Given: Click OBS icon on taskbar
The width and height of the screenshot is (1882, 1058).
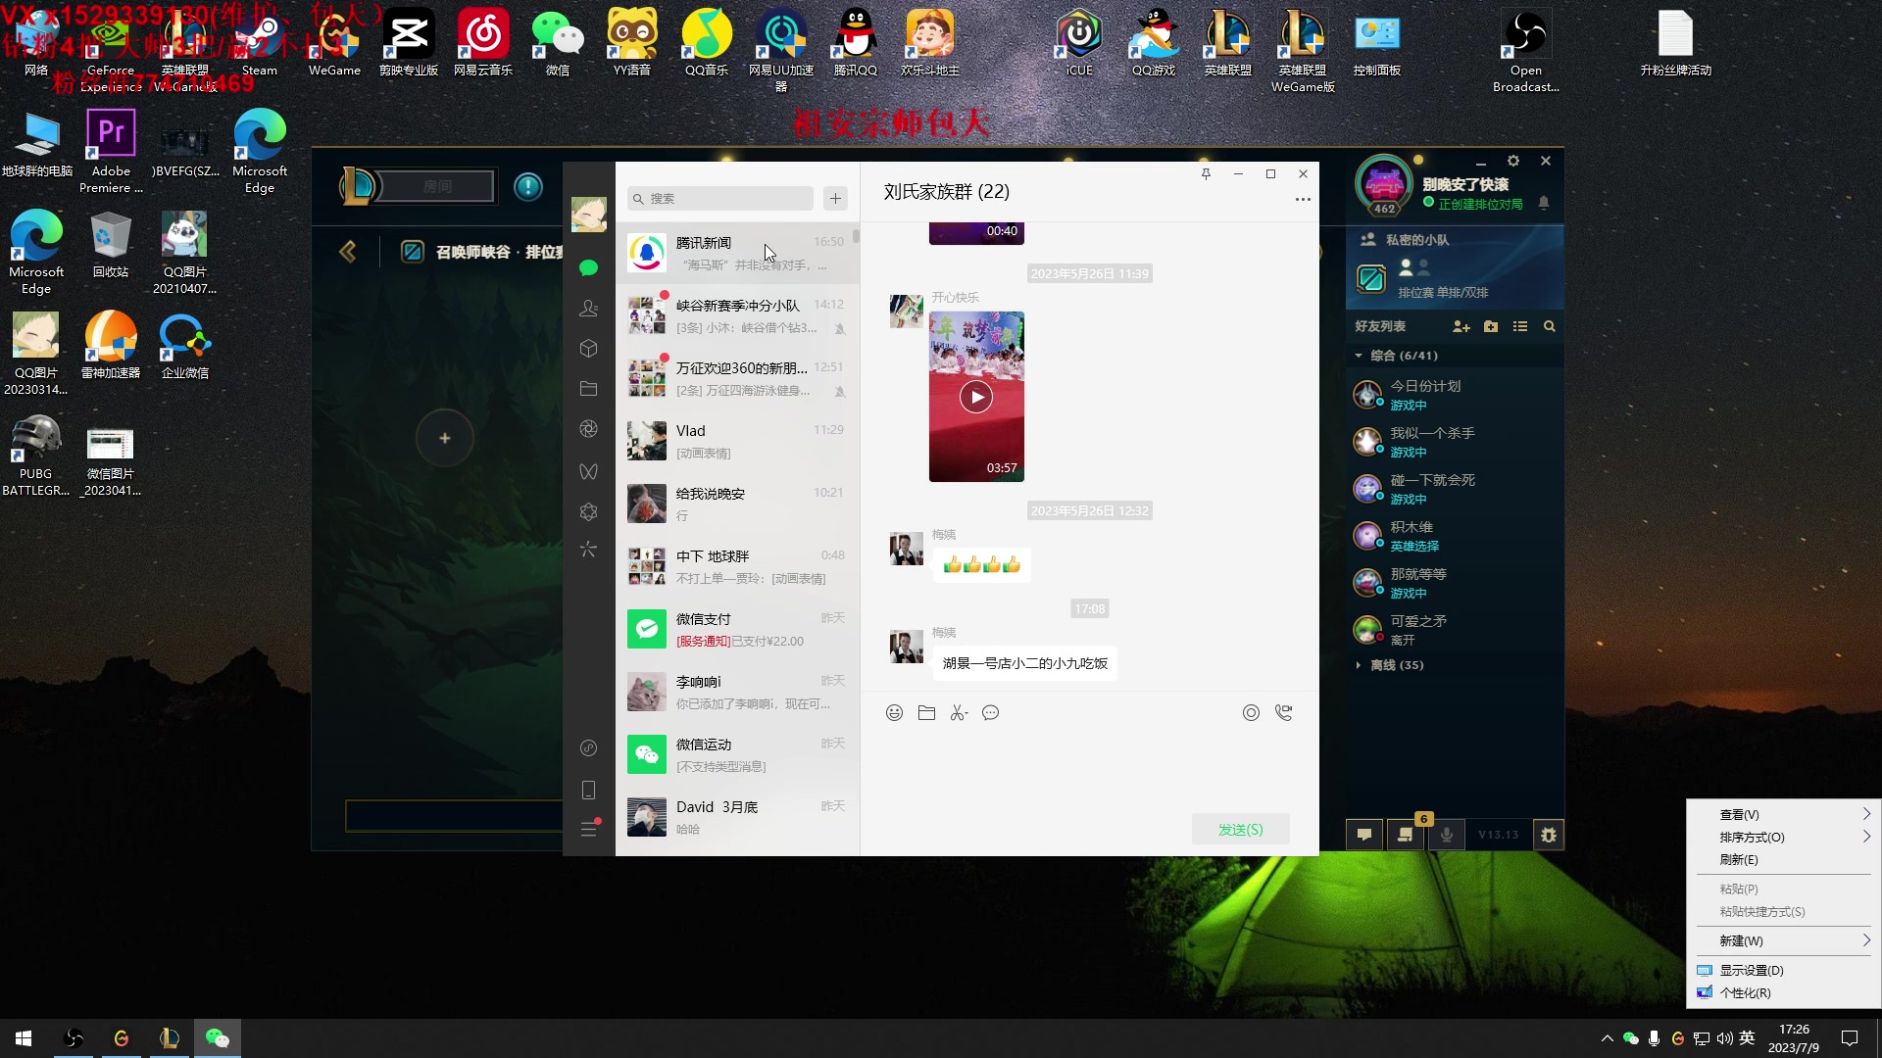Looking at the screenshot, I should point(74,1038).
